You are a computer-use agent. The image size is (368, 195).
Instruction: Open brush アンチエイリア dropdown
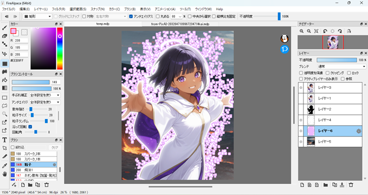(44, 102)
